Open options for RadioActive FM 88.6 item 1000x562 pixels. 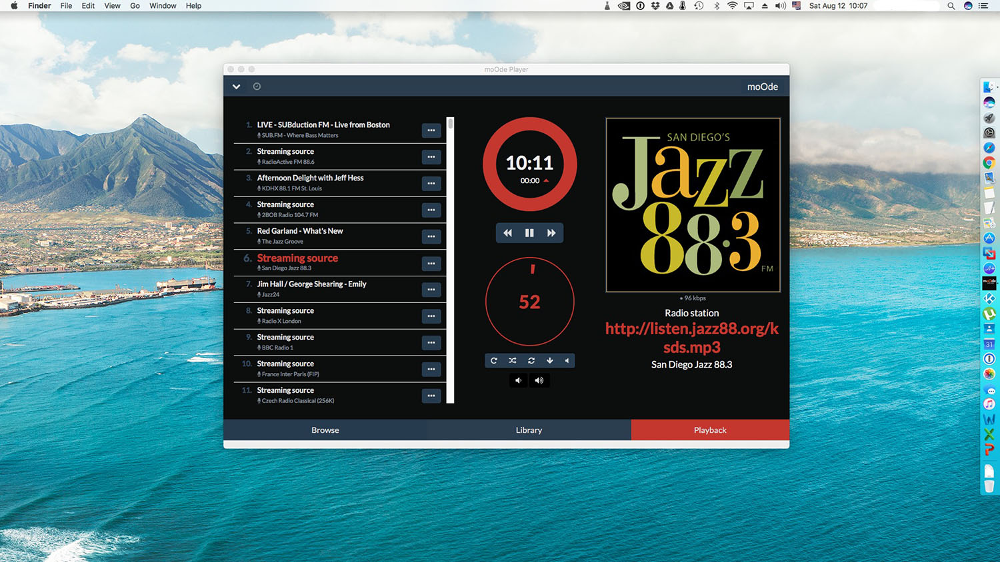[x=431, y=157]
